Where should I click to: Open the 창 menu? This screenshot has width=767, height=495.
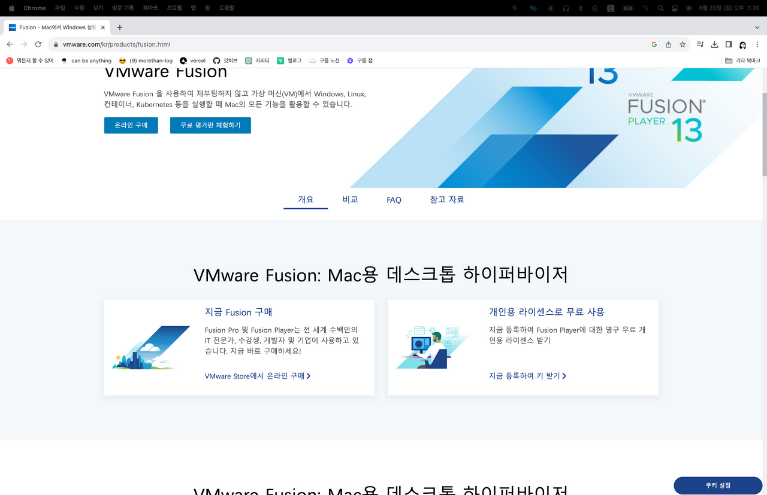pyautogui.click(x=207, y=8)
